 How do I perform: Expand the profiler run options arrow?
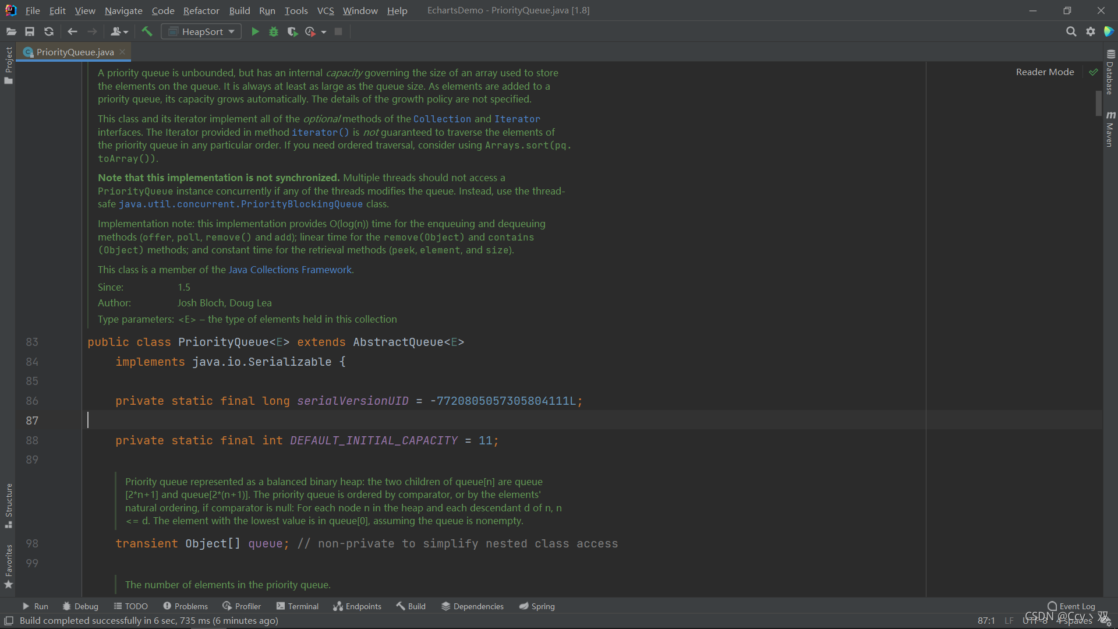coord(324,32)
